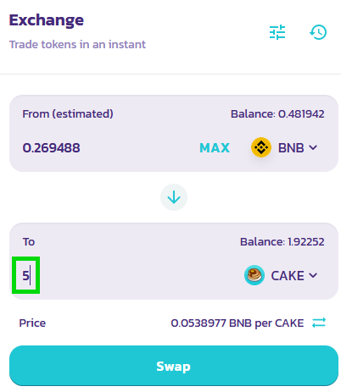Click the Swap button
341x392 pixels.
click(x=174, y=366)
